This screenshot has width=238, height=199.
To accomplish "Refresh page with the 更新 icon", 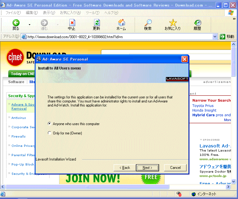I will point(97,23).
